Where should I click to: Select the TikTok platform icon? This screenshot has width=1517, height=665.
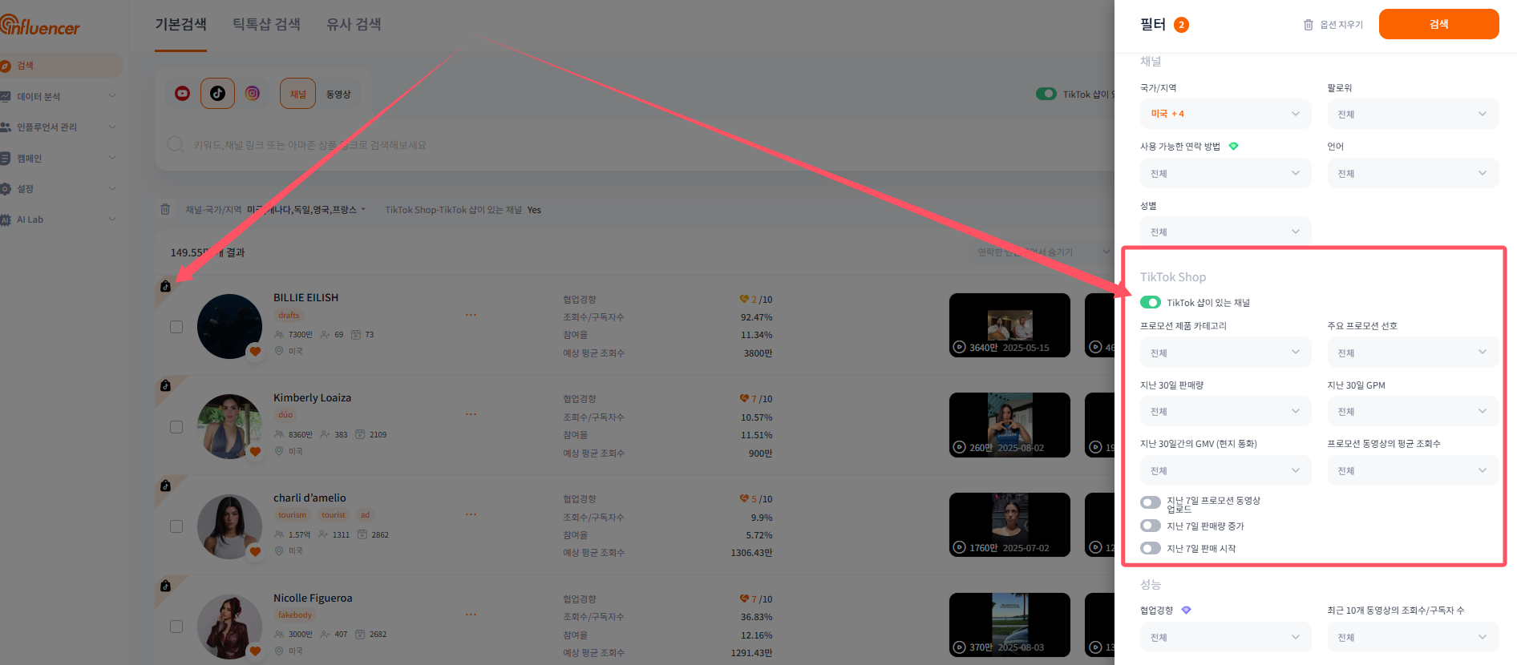pyautogui.click(x=217, y=94)
